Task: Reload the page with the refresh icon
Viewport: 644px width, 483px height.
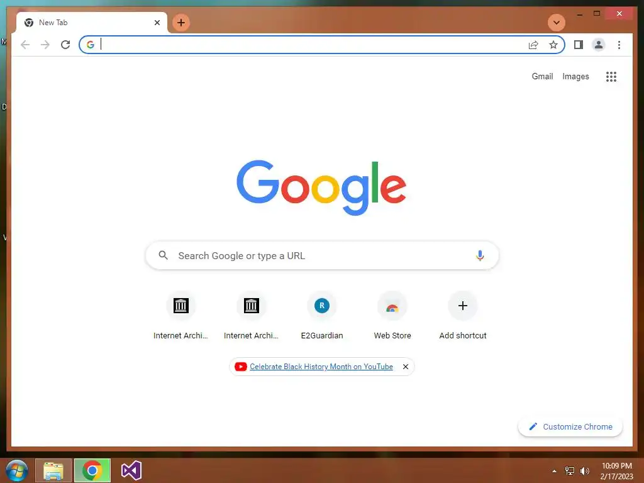Action: point(65,45)
